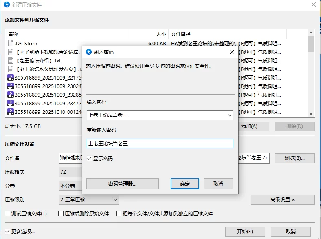Image resolution: width=321 pixels, height=239 pixels.
Task: Click file list scrollbar down arrow
Action: (311, 113)
